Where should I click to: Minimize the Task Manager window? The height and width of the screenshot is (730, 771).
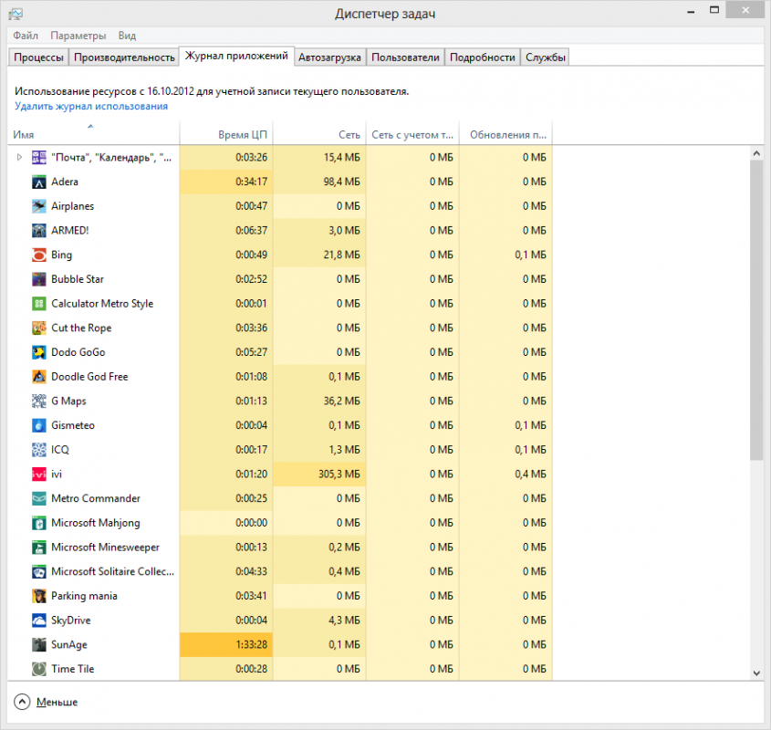click(x=691, y=11)
